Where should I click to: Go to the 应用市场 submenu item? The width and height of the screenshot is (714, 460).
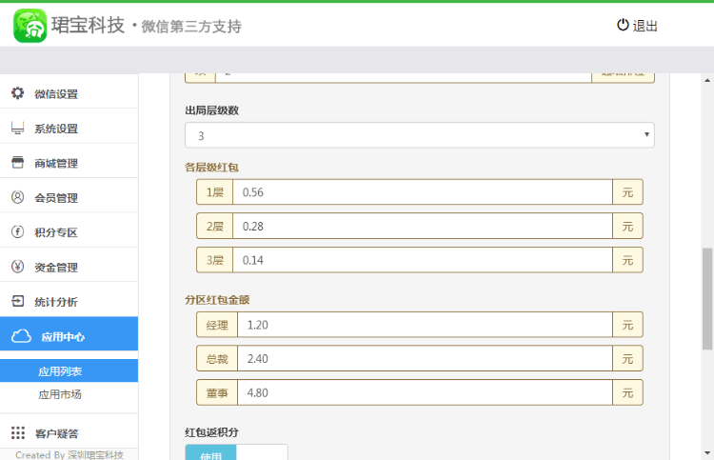point(60,394)
